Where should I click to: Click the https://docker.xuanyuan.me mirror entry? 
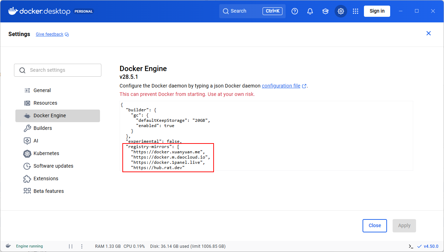tap(168, 152)
